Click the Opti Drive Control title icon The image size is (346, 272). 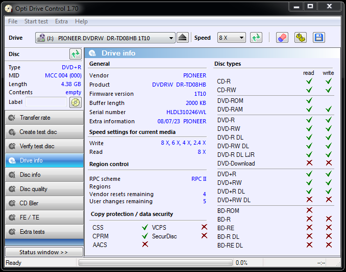8,9
